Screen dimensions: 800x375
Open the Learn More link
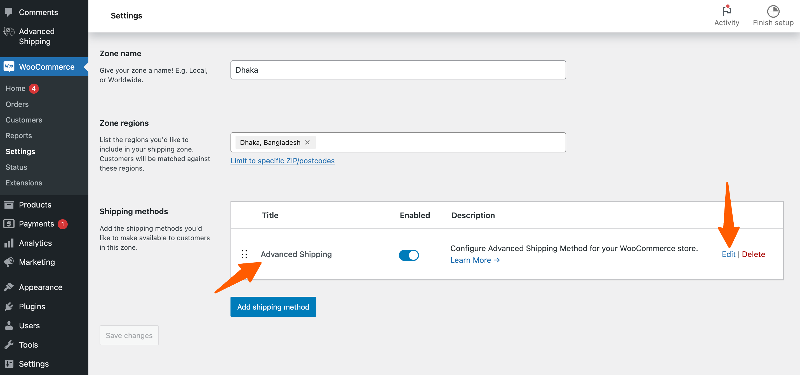[x=475, y=260]
